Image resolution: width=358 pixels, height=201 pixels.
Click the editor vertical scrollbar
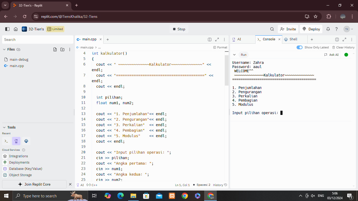tap(227, 71)
